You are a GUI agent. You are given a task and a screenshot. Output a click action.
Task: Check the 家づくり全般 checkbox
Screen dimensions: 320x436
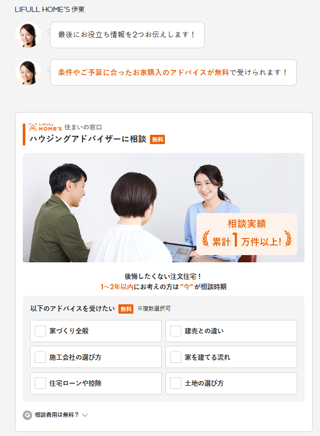(x=40, y=331)
